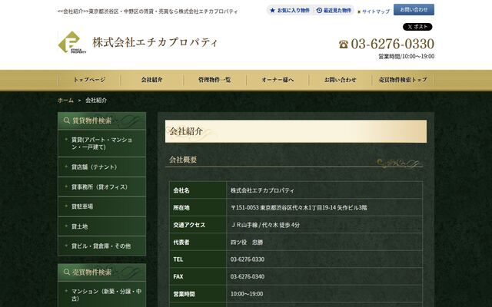Select 管理物件一覧 in the navigation bar
492x307 pixels.
click(214, 80)
